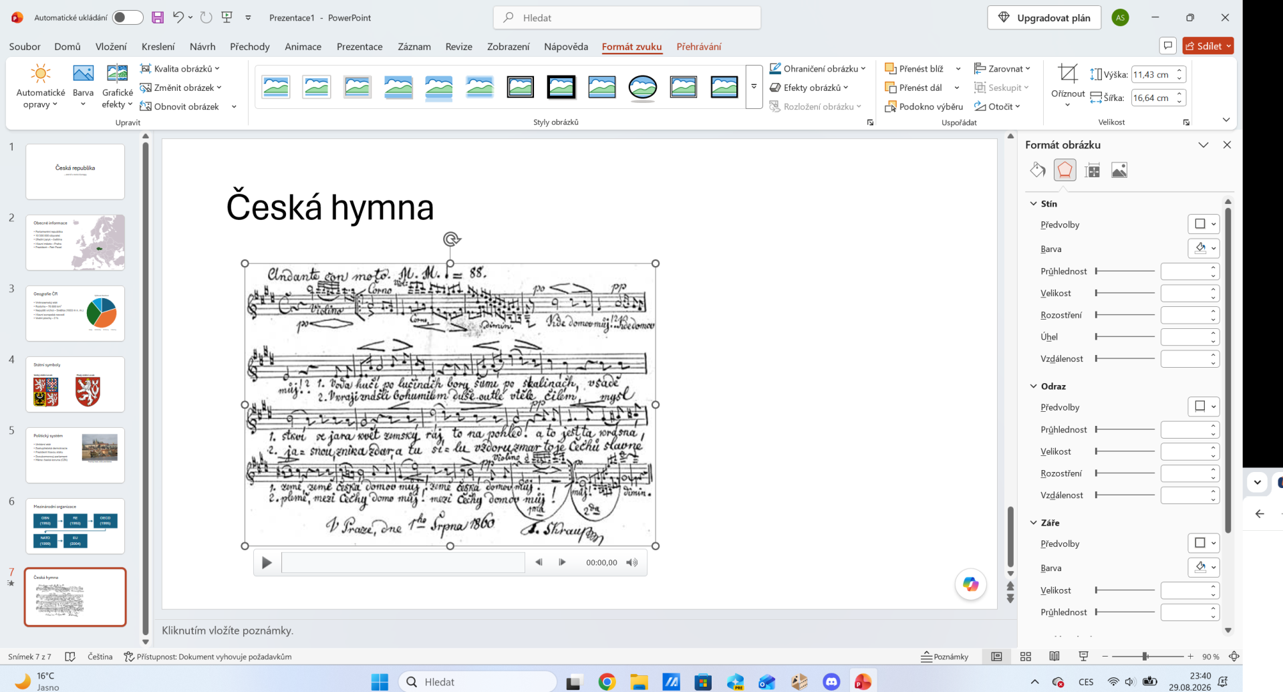Collapse the Stín section
Screen dimensions: 1283x692
pos(1034,204)
